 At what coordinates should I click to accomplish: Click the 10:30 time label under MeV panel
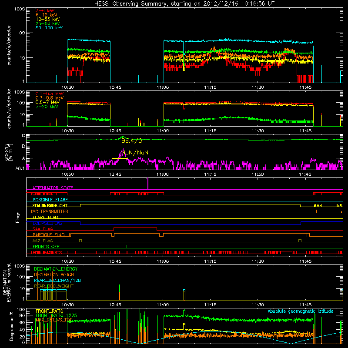coord(67,131)
